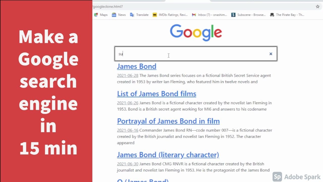Open James Bond (literary character) link
Screen dimensions: 323x182
[x=168, y=155]
